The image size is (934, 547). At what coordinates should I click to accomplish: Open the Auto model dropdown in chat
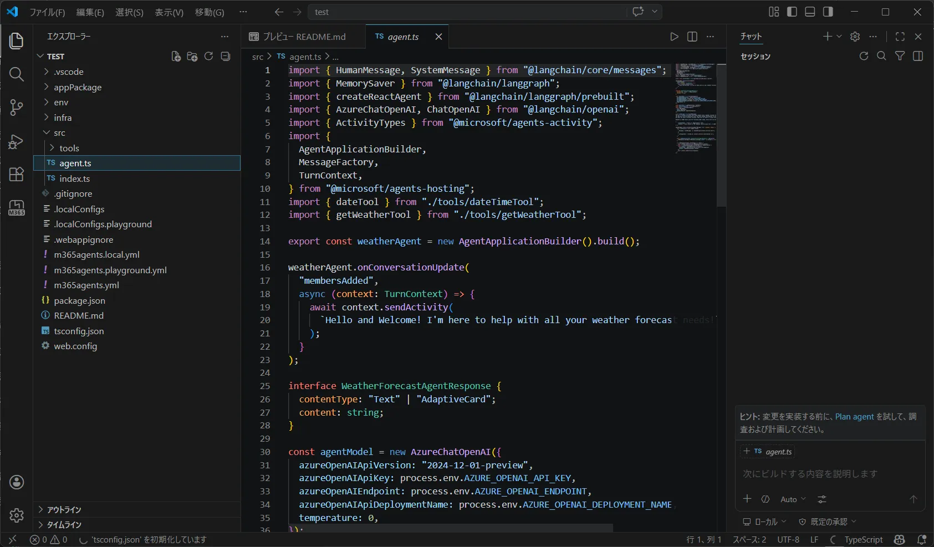coord(793,499)
